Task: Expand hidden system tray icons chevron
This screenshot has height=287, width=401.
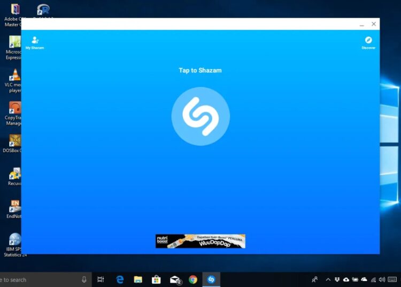Action: pyautogui.click(x=328, y=280)
